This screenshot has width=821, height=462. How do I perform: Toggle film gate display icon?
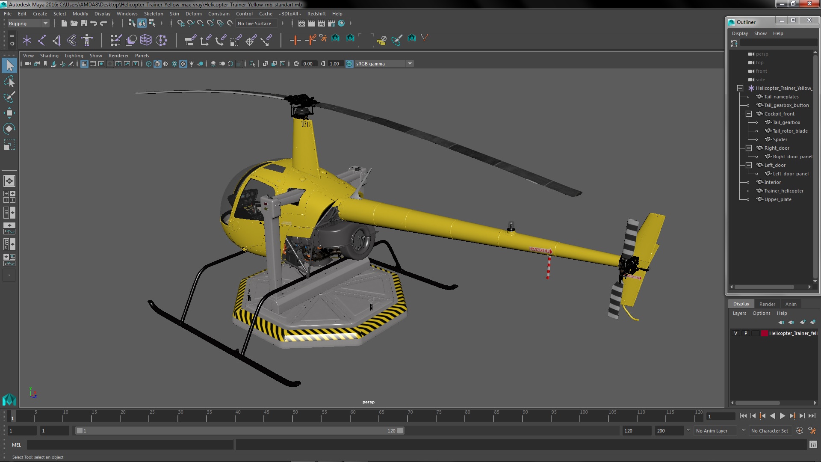coord(93,64)
